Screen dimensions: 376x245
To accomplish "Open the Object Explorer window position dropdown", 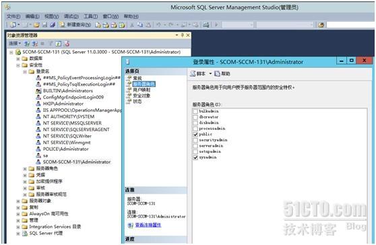I will [177, 35].
